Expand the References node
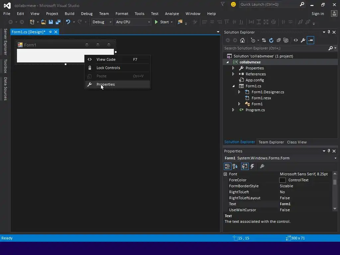 tap(233, 74)
